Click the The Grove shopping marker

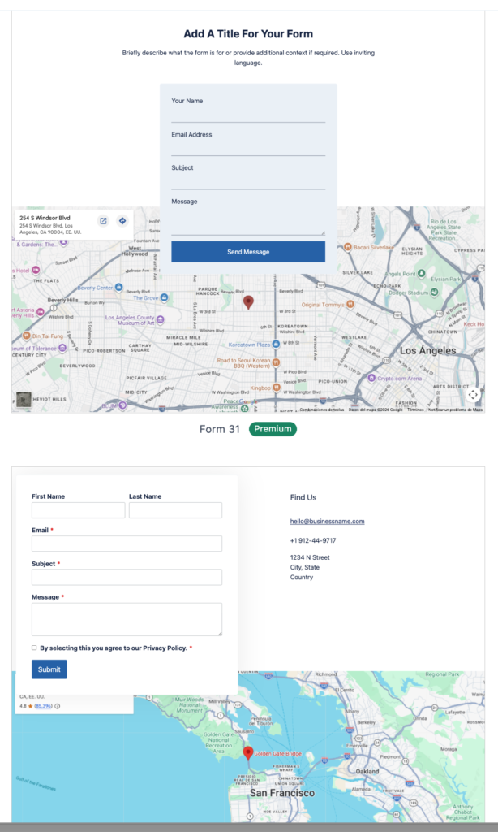click(164, 298)
